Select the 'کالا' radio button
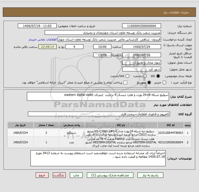 pos(158,76)
